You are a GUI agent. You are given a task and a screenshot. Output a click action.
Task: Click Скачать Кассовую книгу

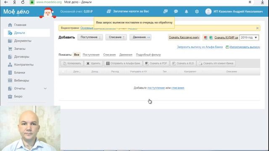184,37
